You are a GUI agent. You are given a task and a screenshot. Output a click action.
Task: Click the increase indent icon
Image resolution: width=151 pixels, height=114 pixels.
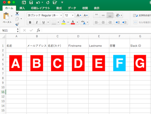[124, 22]
